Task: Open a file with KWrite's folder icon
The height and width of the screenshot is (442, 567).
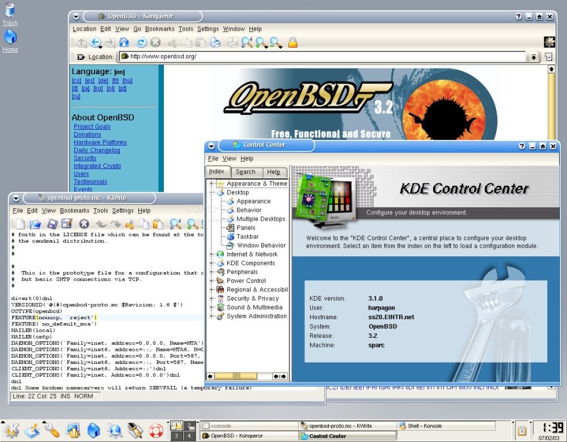Action: [x=35, y=224]
